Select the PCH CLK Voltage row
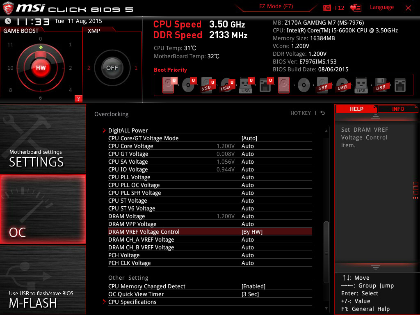This screenshot has height=315, width=420. (210, 263)
